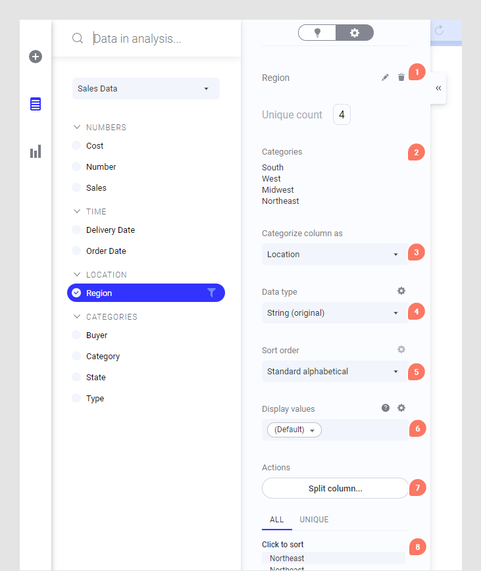Viewport: 481px width, 571px height.
Task: Expand the Standard alphabetical sort order dropdown
Action: tap(334, 372)
